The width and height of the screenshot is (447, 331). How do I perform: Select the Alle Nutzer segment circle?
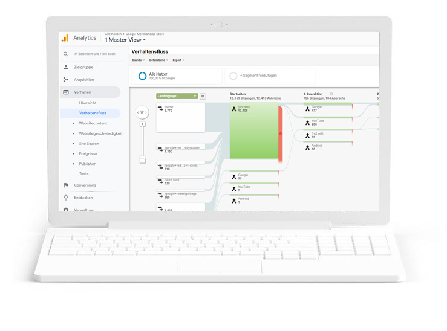[142, 76]
